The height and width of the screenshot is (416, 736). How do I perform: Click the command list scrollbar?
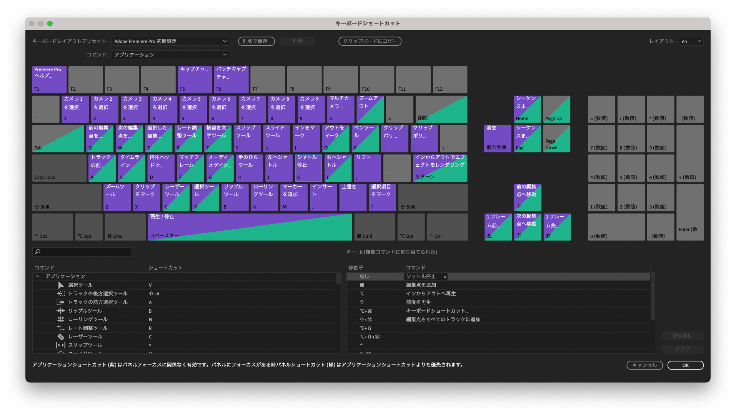click(338, 278)
